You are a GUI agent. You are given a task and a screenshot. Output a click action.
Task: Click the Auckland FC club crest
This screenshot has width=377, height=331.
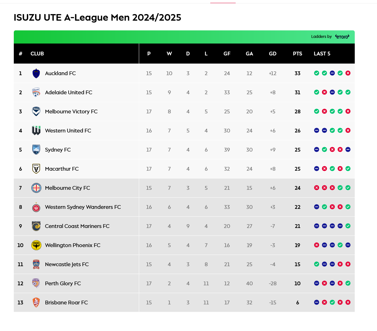point(36,73)
